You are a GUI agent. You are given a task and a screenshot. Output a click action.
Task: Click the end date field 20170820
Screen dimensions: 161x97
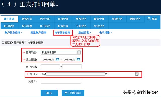point(69,60)
